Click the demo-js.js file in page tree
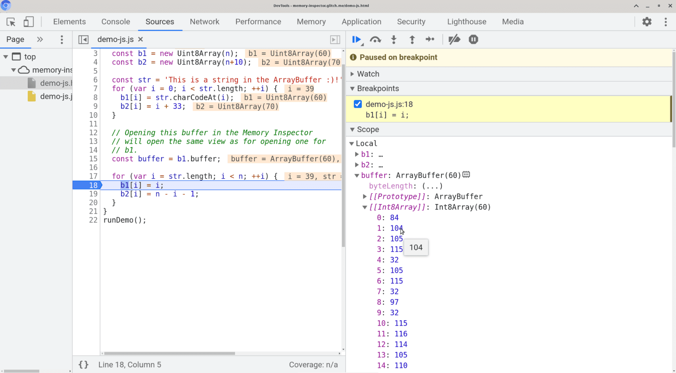676x373 pixels. pos(55,96)
